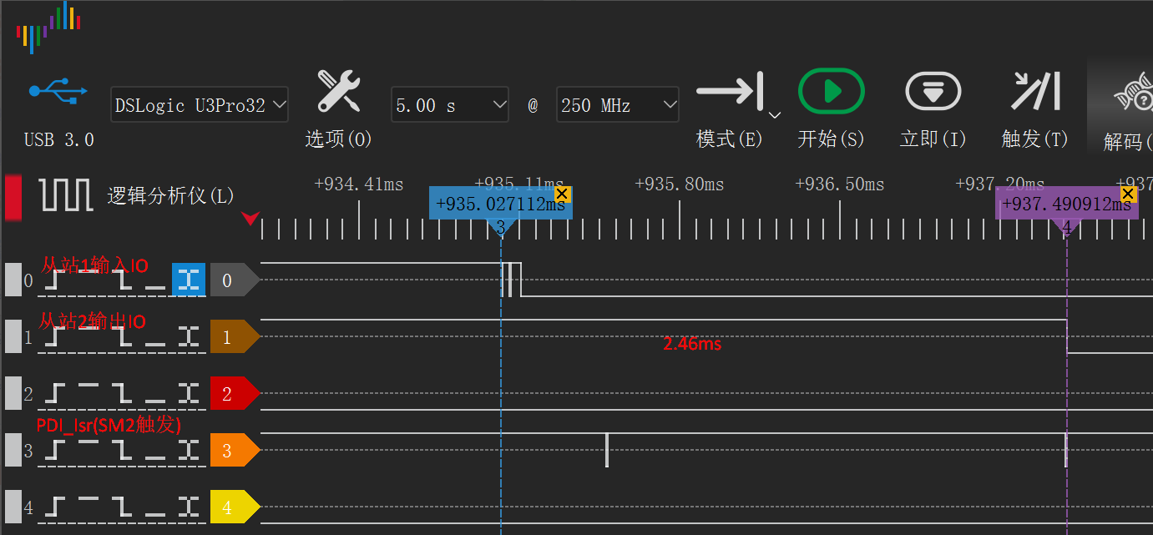Open the 触发 trigger settings
The height and width of the screenshot is (535, 1153).
[x=1035, y=91]
